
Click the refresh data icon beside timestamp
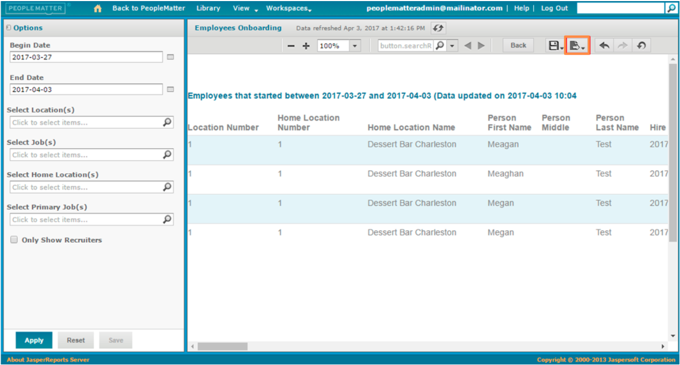(x=438, y=28)
